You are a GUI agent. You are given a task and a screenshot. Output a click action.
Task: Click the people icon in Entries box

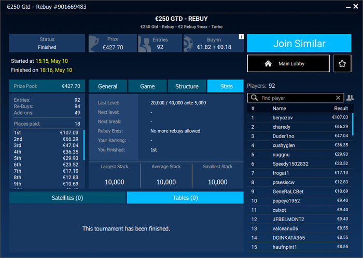coord(144,44)
